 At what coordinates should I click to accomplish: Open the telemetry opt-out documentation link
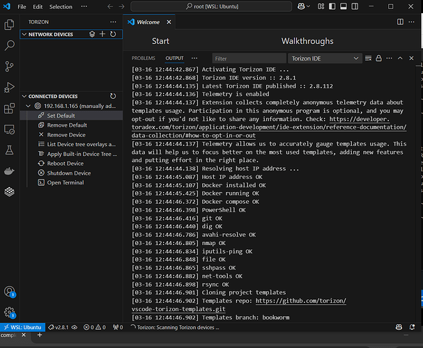[x=269, y=127]
